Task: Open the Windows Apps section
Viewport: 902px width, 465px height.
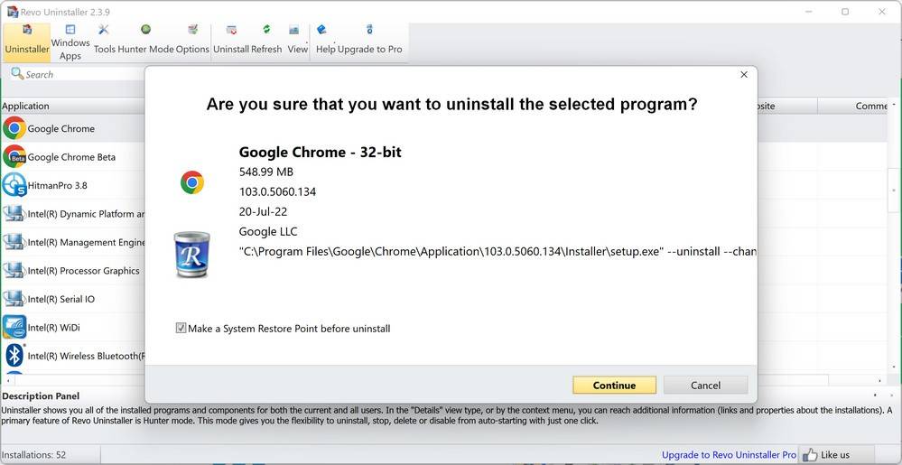Action: click(x=70, y=42)
